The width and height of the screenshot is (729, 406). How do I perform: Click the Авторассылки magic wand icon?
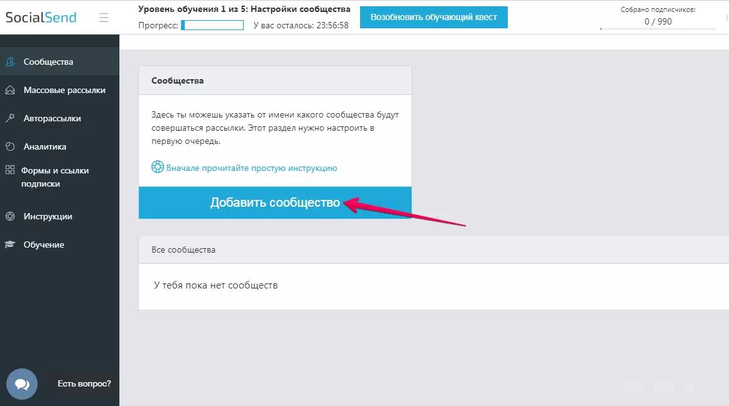coord(10,118)
